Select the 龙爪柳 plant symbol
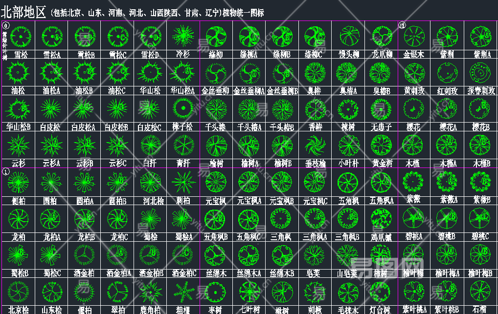The height and width of the screenshot is (314, 498). tap(382, 36)
